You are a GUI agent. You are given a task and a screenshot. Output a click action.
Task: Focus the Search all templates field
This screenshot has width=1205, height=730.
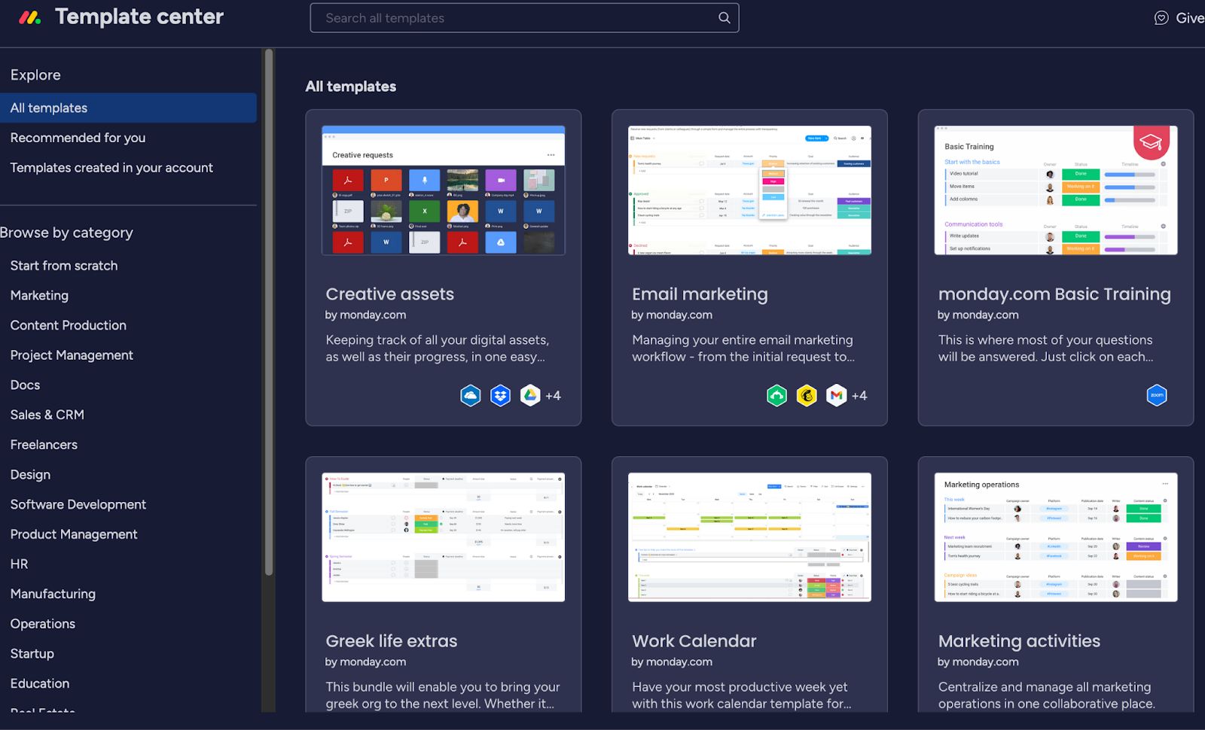(x=524, y=18)
